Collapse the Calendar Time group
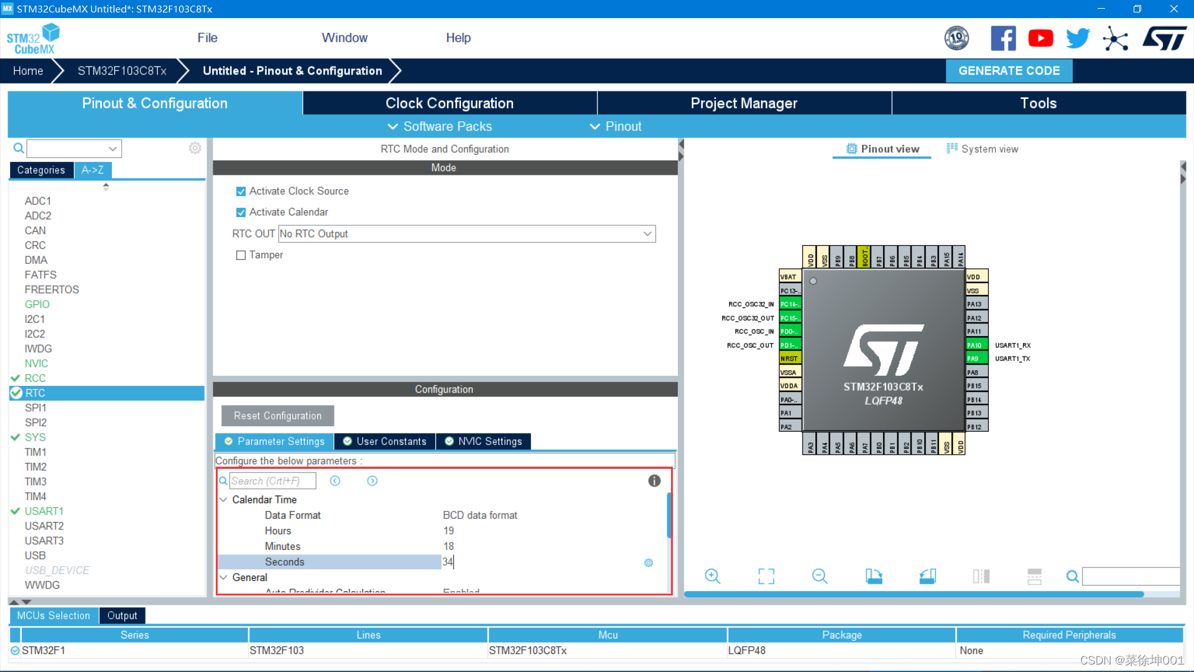1194x672 pixels. point(223,500)
